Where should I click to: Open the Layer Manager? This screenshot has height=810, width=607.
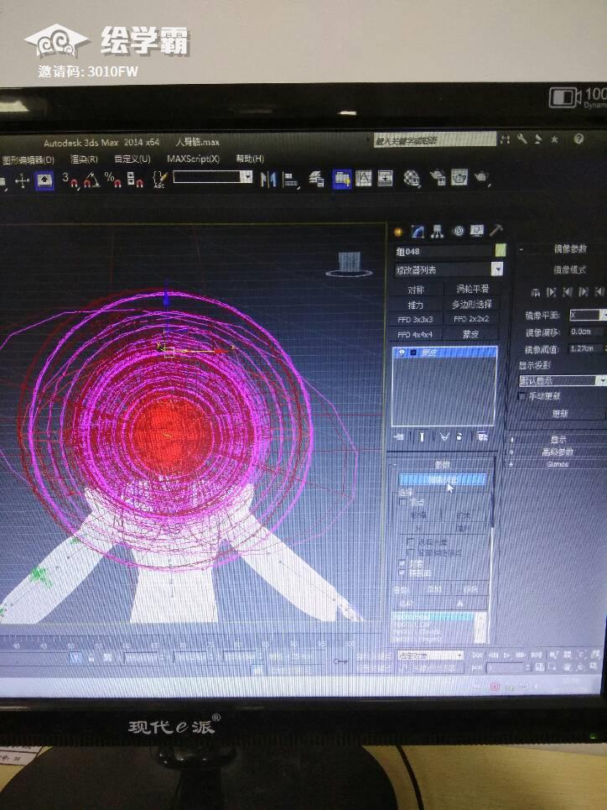pos(316,179)
